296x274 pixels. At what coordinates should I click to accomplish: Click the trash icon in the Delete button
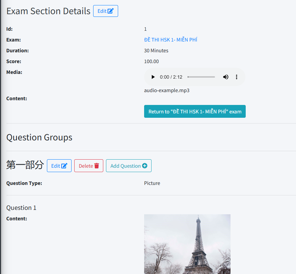tap(97, 166)
